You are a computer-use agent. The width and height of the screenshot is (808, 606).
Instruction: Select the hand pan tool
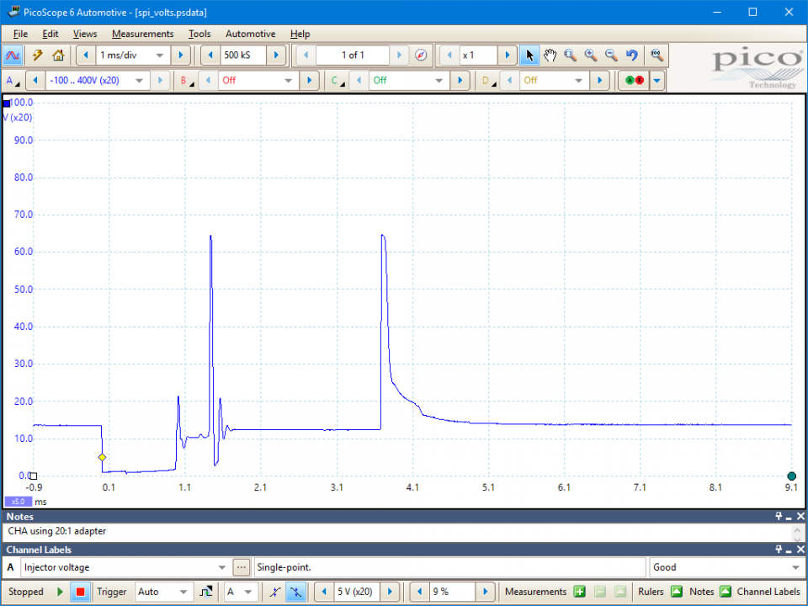coord(550,56)
